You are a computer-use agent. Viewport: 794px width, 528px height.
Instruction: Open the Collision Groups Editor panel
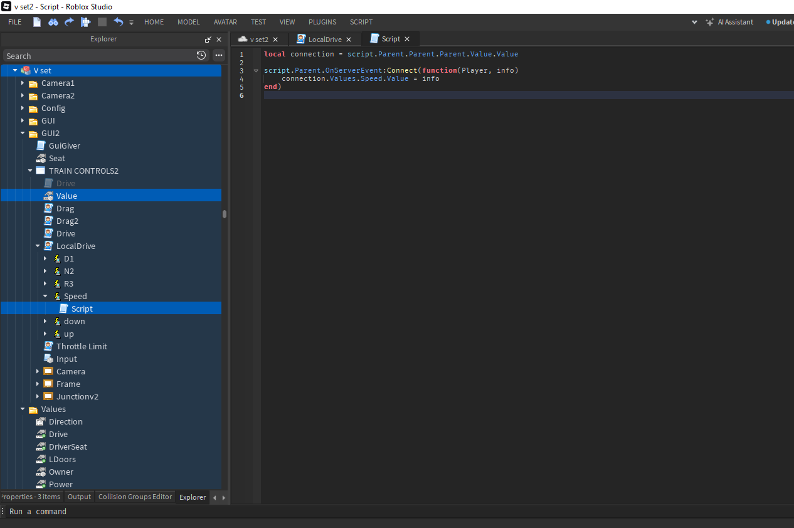point(135,497)
